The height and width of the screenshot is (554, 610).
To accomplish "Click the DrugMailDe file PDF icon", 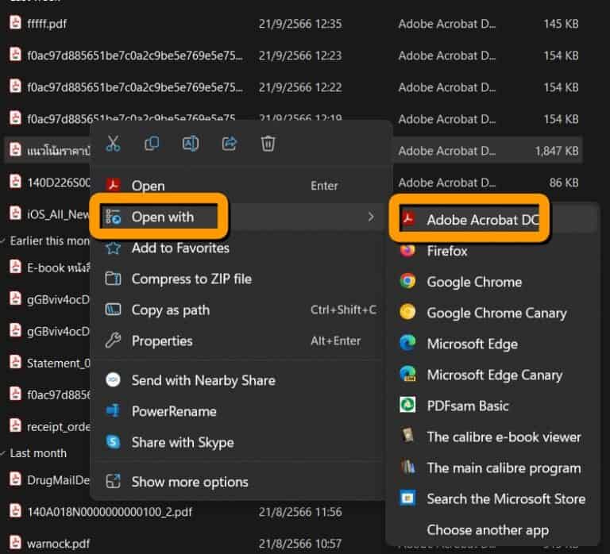I will pyautogui.click(x=15, y=479).
